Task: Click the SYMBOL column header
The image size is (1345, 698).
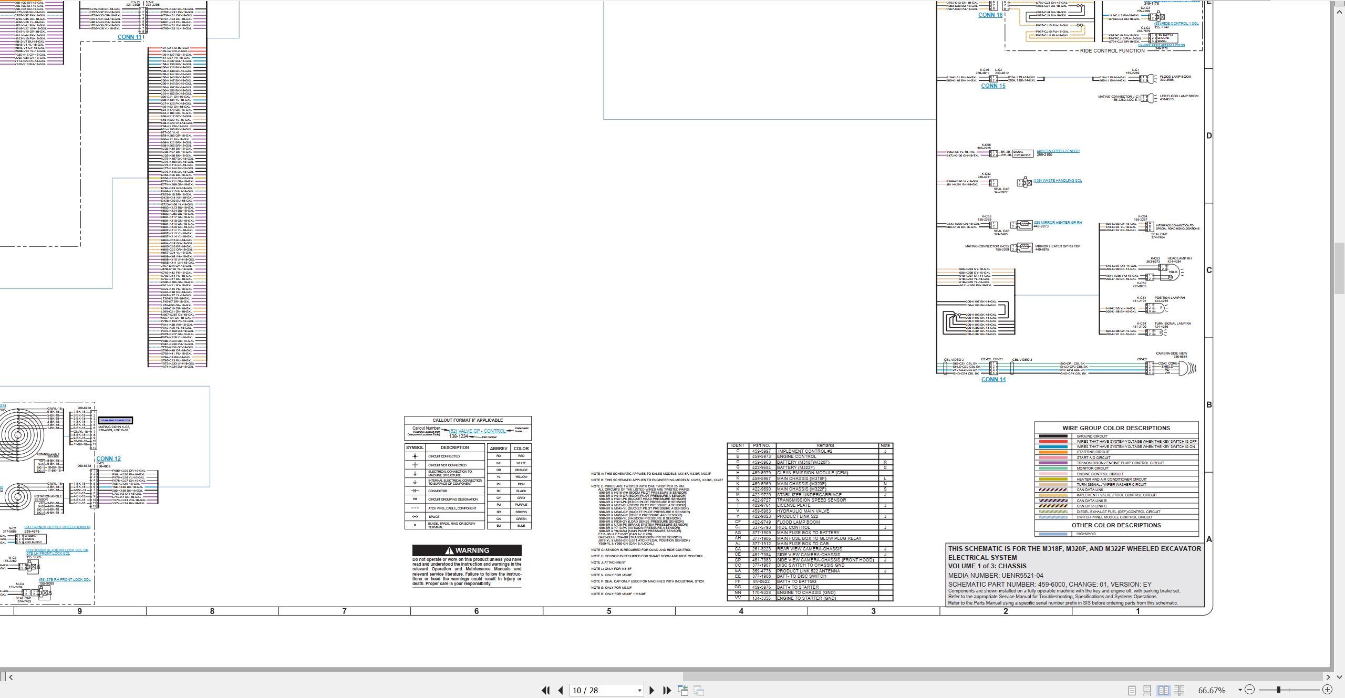Action: pos(415,447)
